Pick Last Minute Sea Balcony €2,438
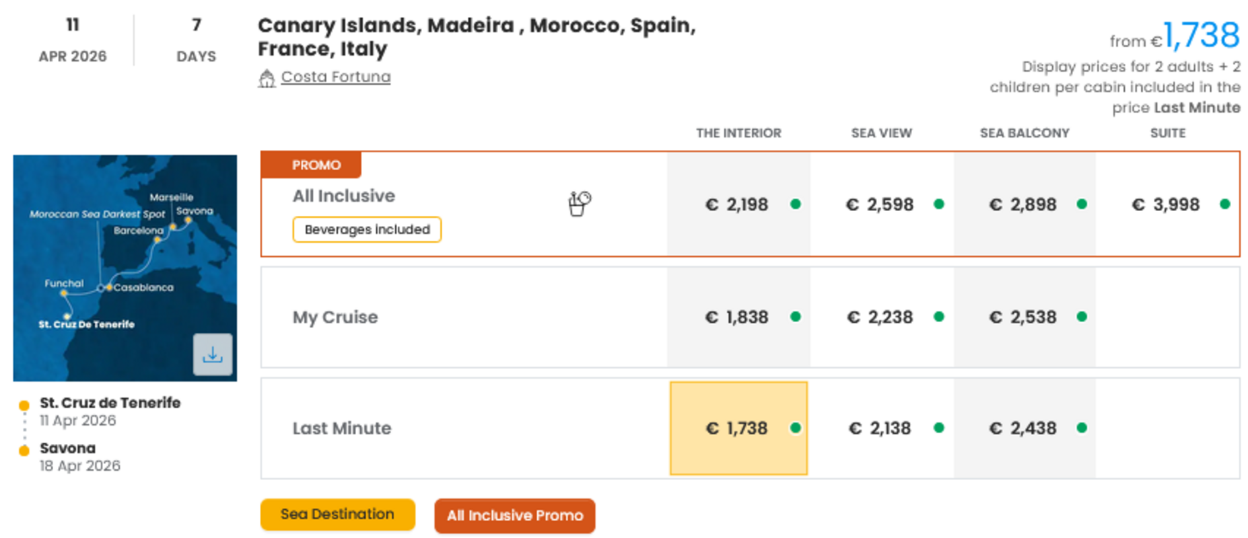The image size is (1248, 538). 1024,428
